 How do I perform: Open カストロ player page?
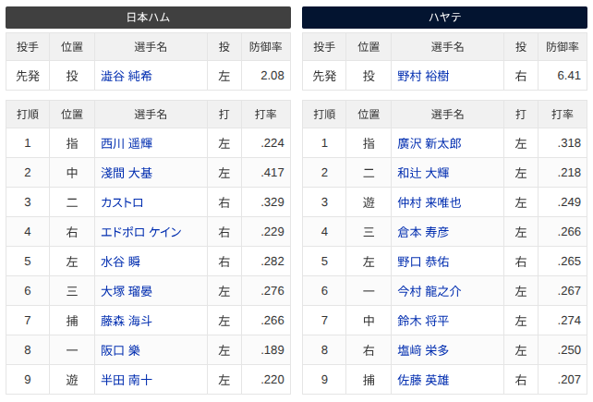[122, 202]
